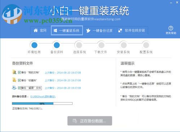Minimize the window
The height and width of the screenshot is (132, 180).
point(171,3)
